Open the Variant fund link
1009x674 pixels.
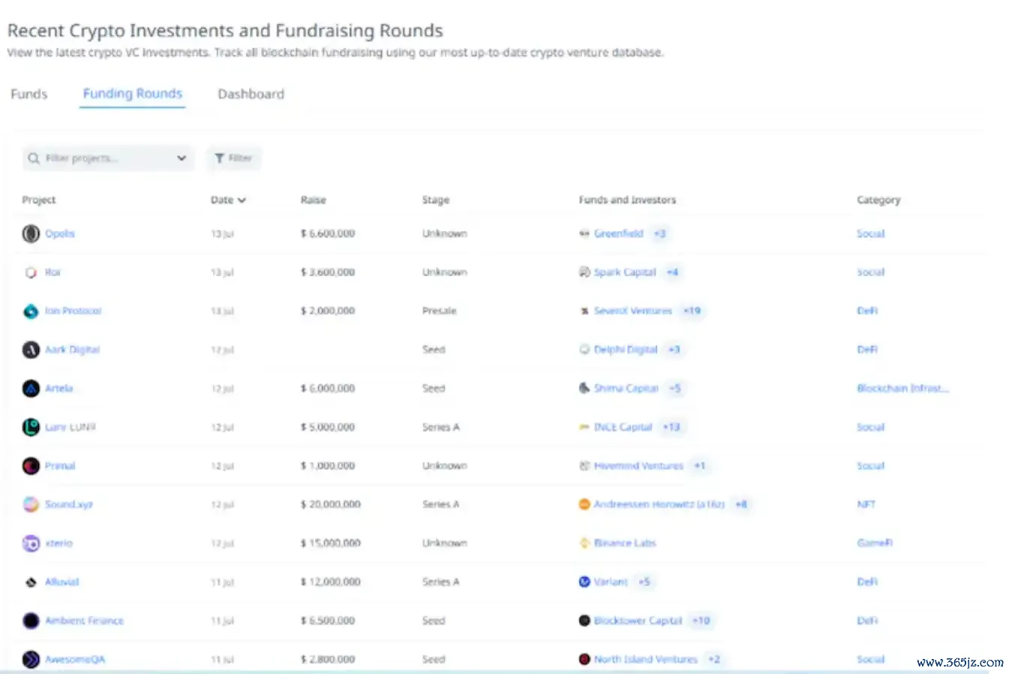point(611,582)
